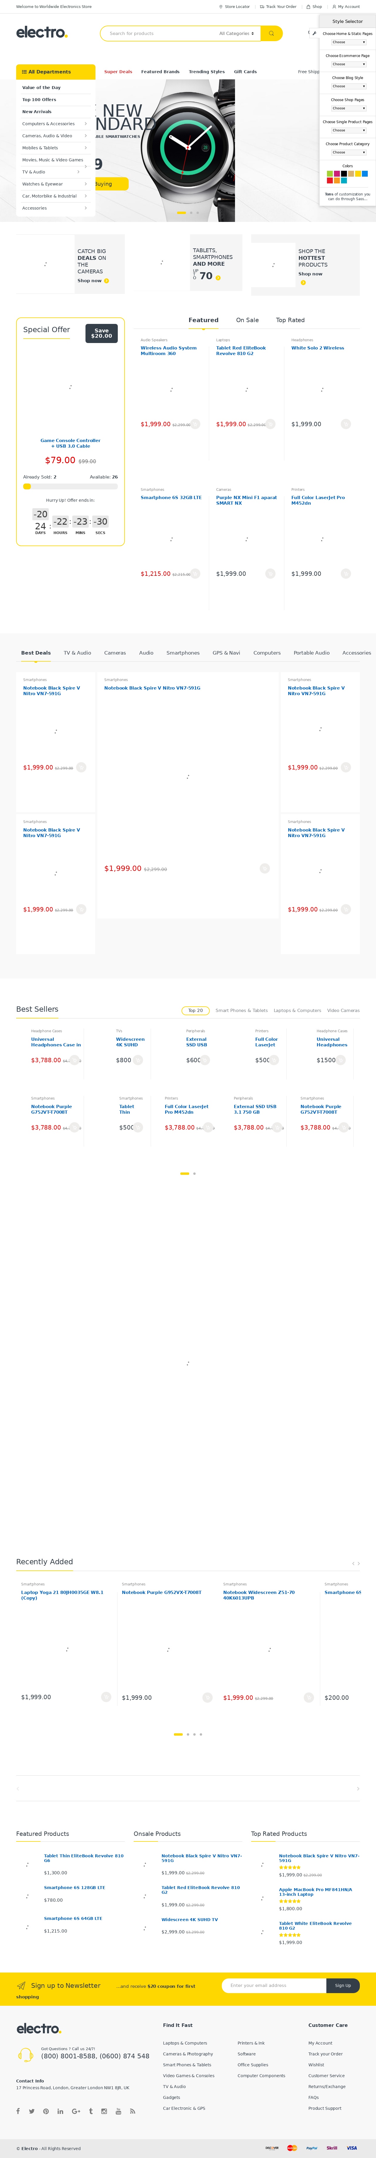Click the magnifier search button
The height and width of the screenshot is (2158, 376).
271,34
